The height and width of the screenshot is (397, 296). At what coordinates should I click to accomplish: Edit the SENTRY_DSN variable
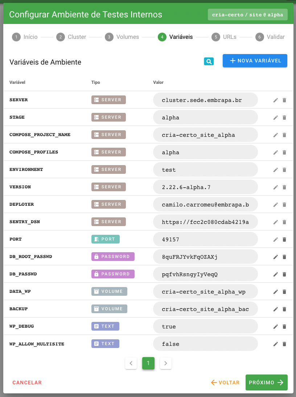276,222
